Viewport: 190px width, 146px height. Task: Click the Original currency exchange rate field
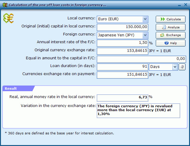(122, 51)
